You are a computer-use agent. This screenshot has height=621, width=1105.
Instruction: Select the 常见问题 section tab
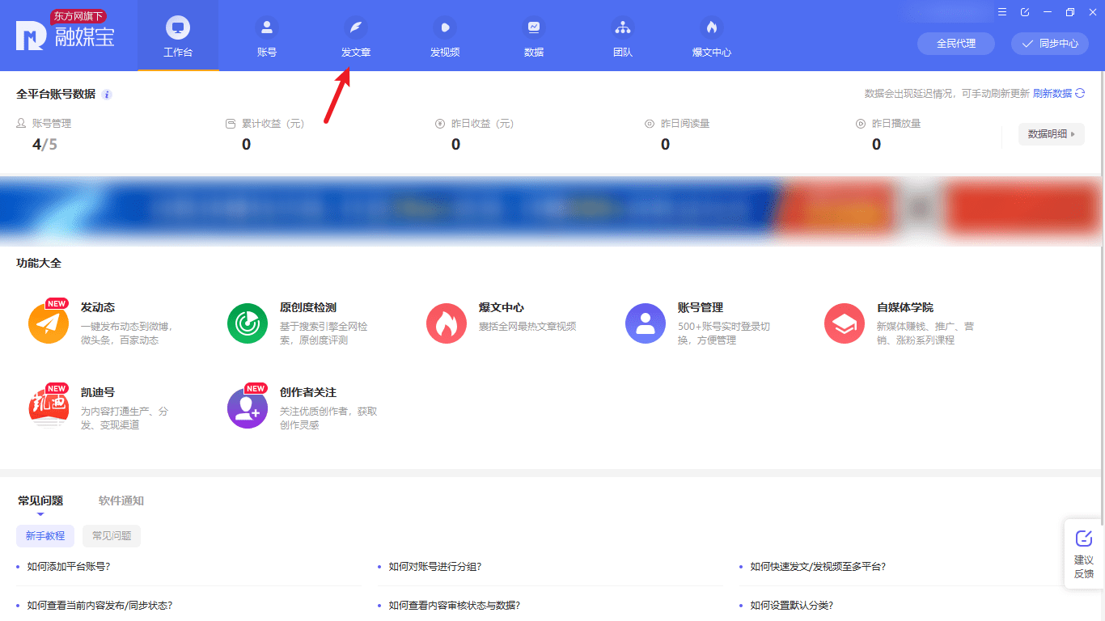point(40,501)
